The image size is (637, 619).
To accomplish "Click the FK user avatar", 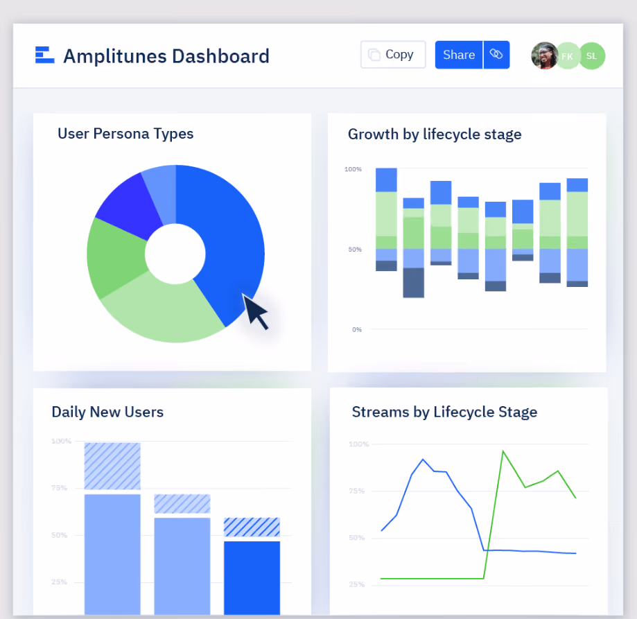I will pos(567,55).
